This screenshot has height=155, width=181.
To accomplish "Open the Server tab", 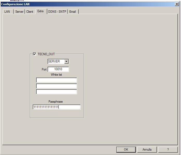I will (x=19, y=12).
